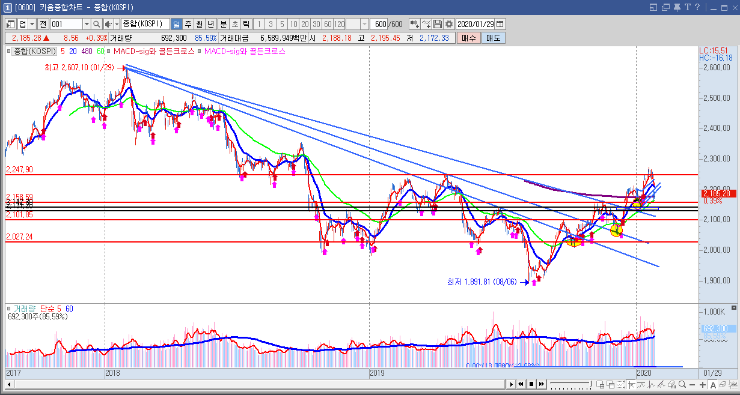Viewport: 740px width, 395px height.
Task: Click the layout toggle icon at toolbar start
Action: coord(11,24)
